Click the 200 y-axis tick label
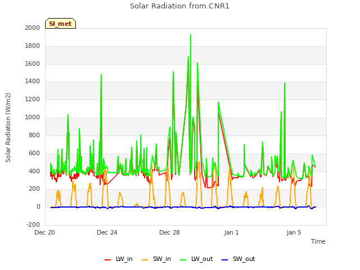Viewport: 360px width, 270px height. coord(34,189)
